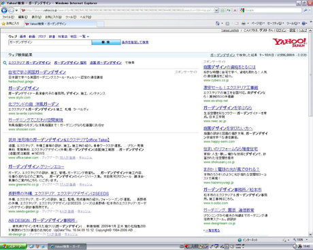
Task: Select the 知恵袋 search tab
Action: (63, 37)
